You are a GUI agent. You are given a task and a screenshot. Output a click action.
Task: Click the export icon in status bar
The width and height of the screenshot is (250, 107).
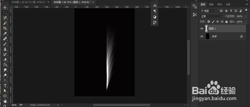click(x=21, y=105)
